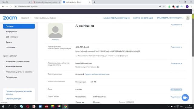Open Task View on the taskbar
Viewport: 194px width, 109px height.
coord(15,106)
